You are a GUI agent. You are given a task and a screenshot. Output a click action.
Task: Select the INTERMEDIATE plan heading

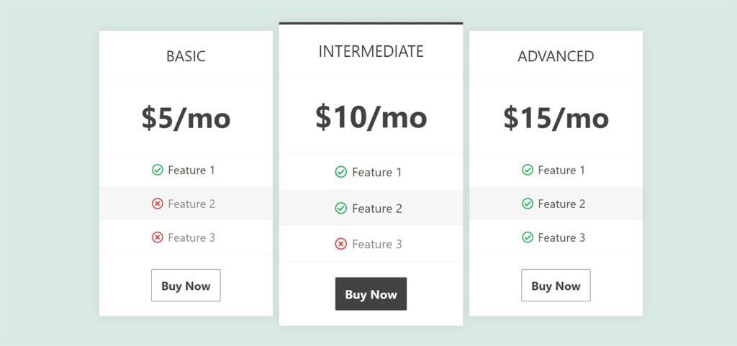(x=371, y=51)
